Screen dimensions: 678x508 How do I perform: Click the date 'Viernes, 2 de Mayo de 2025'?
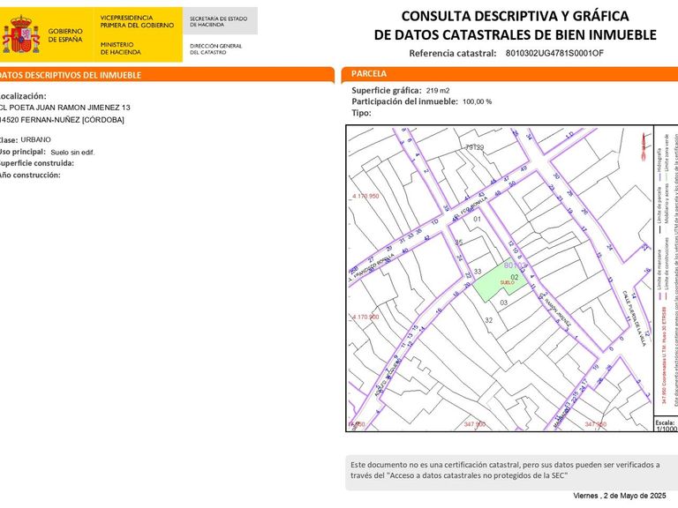click(x=619, y=496)
